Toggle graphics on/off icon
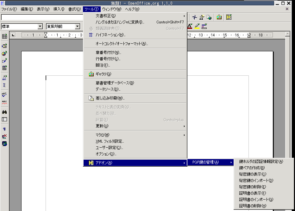 (4, 137)
